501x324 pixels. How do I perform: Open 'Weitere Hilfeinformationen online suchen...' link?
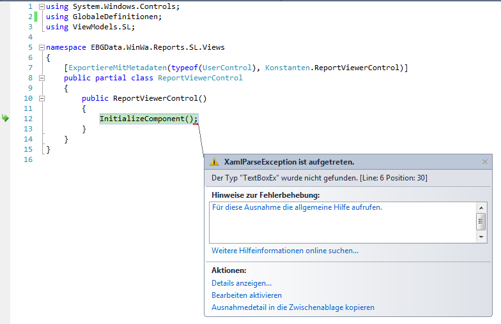pyautogui.click(x=285, y=251)
